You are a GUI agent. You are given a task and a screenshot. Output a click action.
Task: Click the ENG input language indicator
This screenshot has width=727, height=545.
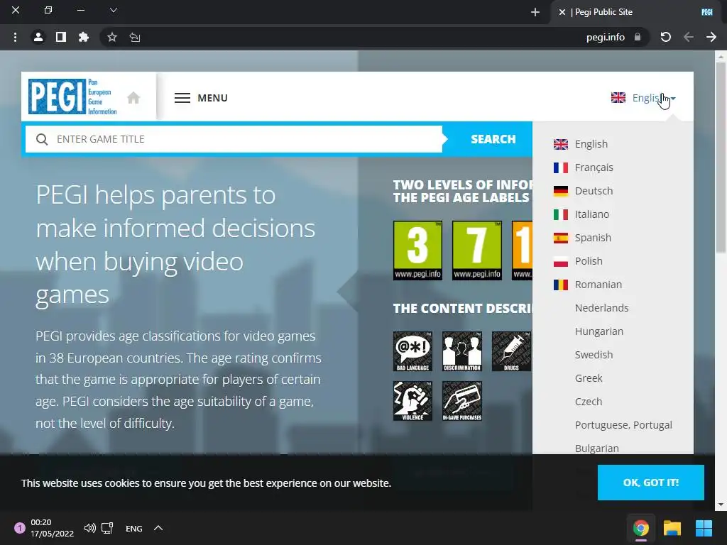[x=134, y=528]
